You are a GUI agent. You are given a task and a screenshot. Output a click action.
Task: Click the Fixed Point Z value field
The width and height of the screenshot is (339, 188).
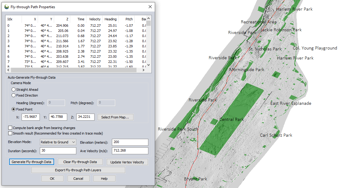click(x=85, y=117)
